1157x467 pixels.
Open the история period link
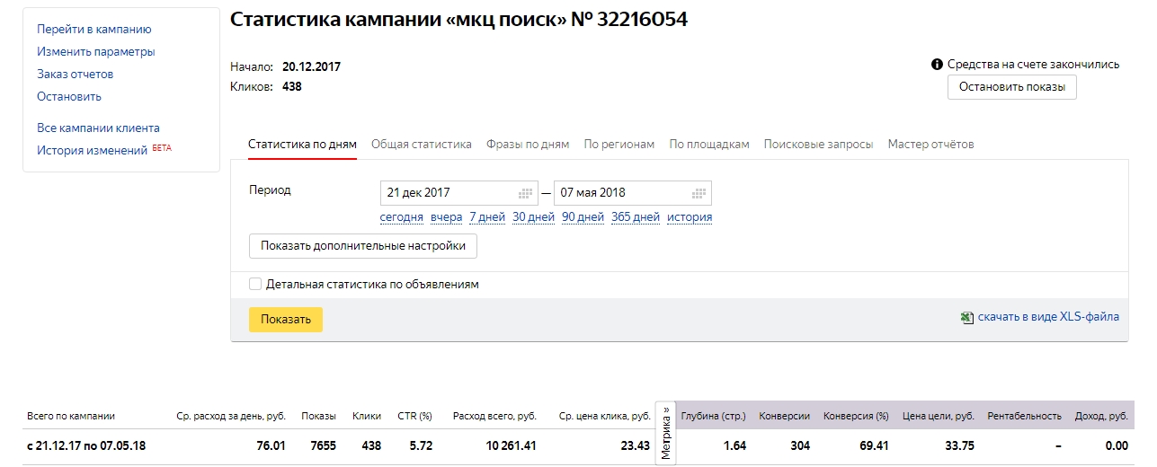(x=690, y=217)
